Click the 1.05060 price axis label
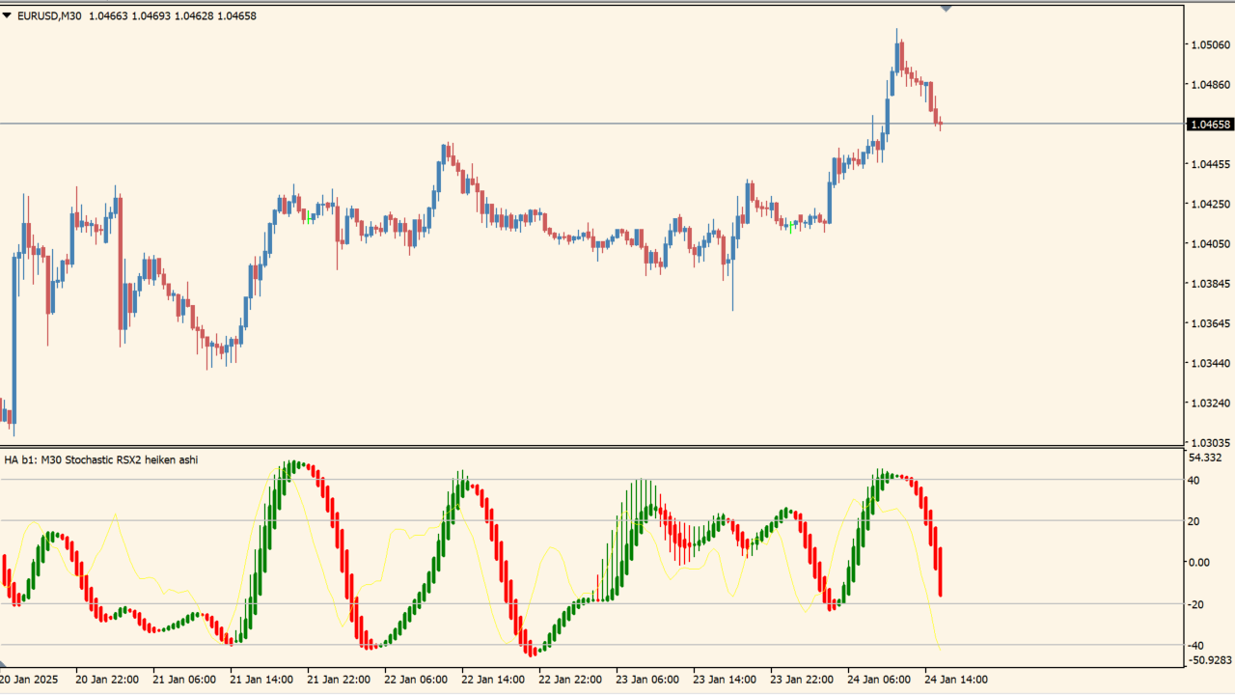 pyautogui.click(x=1210, y=44)
